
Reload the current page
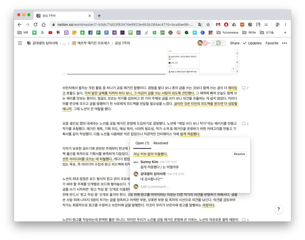(36, 25)
